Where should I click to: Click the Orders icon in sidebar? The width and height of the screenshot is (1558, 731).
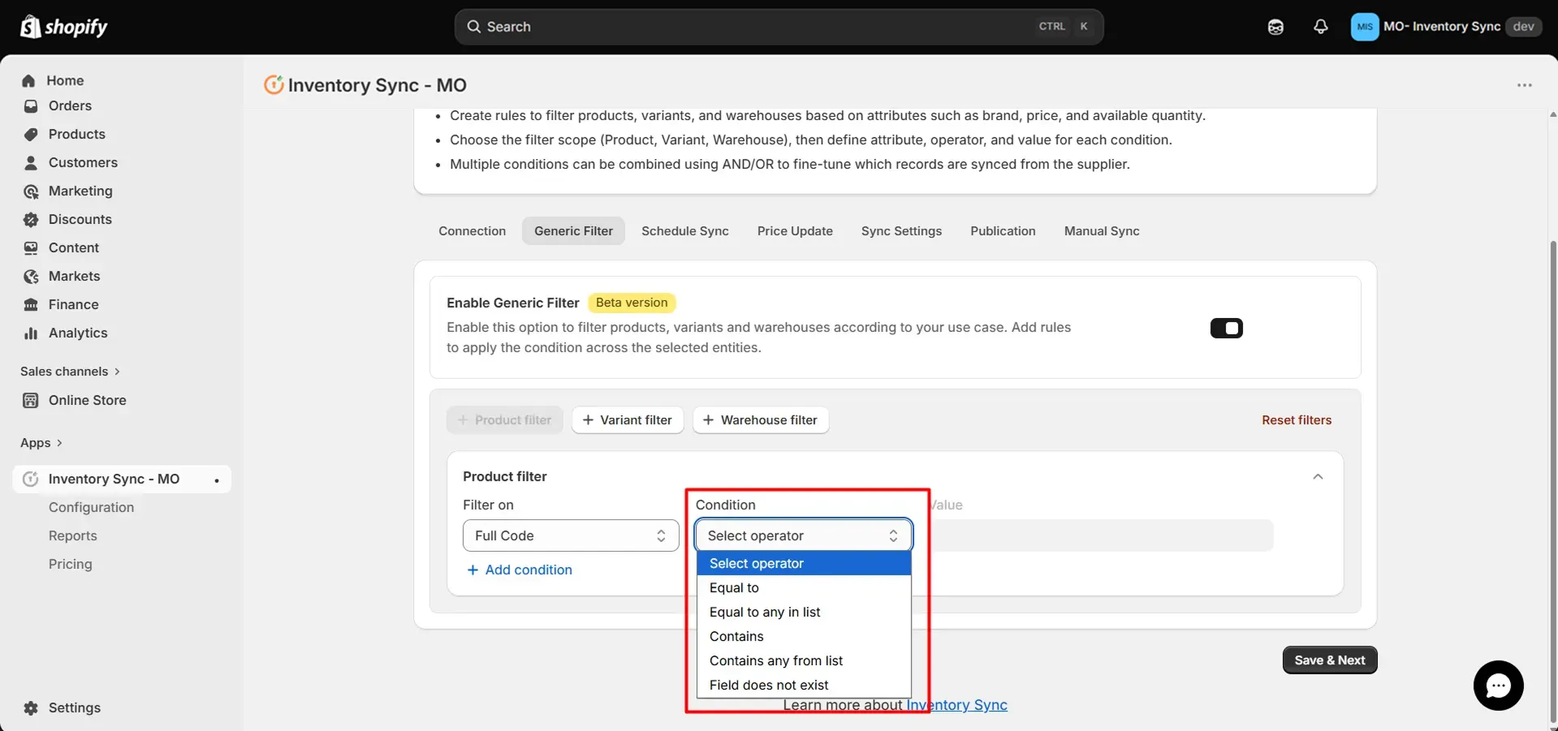coord(31,106)
